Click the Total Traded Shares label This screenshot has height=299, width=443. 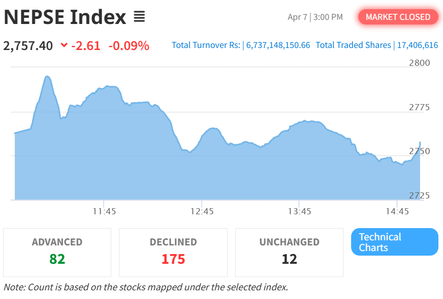[353, 45]
